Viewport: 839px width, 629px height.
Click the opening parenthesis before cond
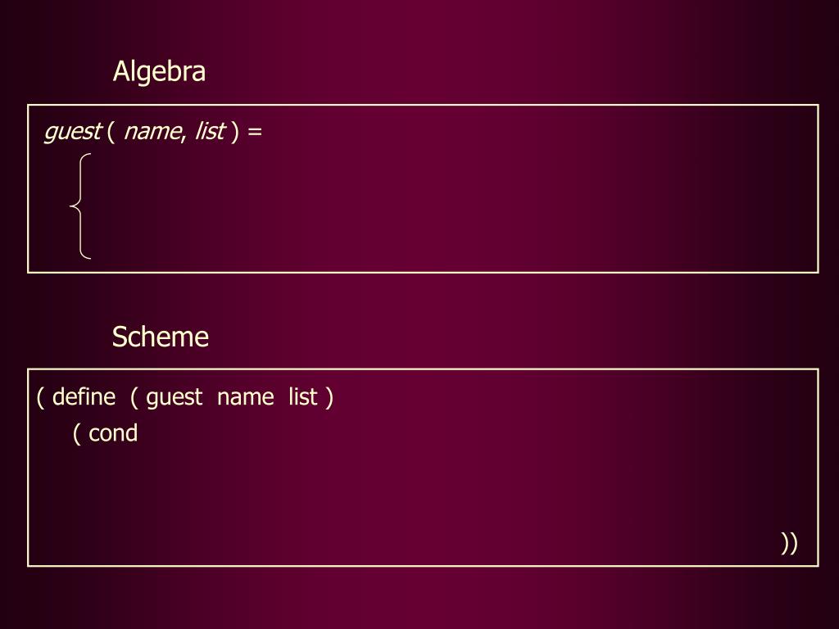click(x=77, y=434)
